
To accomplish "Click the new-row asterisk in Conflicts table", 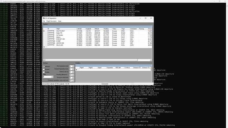I will [x=76, y=70].
